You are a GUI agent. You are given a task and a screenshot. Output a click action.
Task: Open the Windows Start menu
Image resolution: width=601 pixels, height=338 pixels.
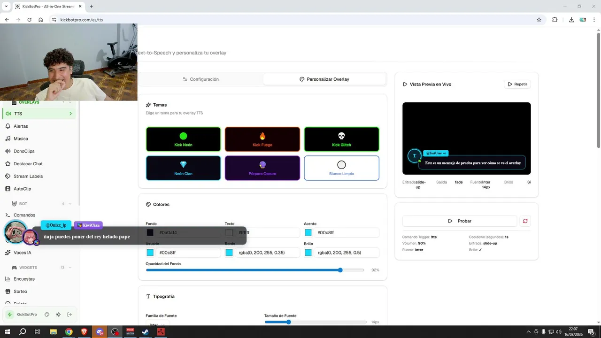pyautogui.click(x=8, y=332)
